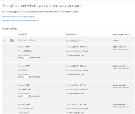Click the page title See when and where
This screenshot has height=114, width=135.
pyautogui.click(x=42, y=6)
